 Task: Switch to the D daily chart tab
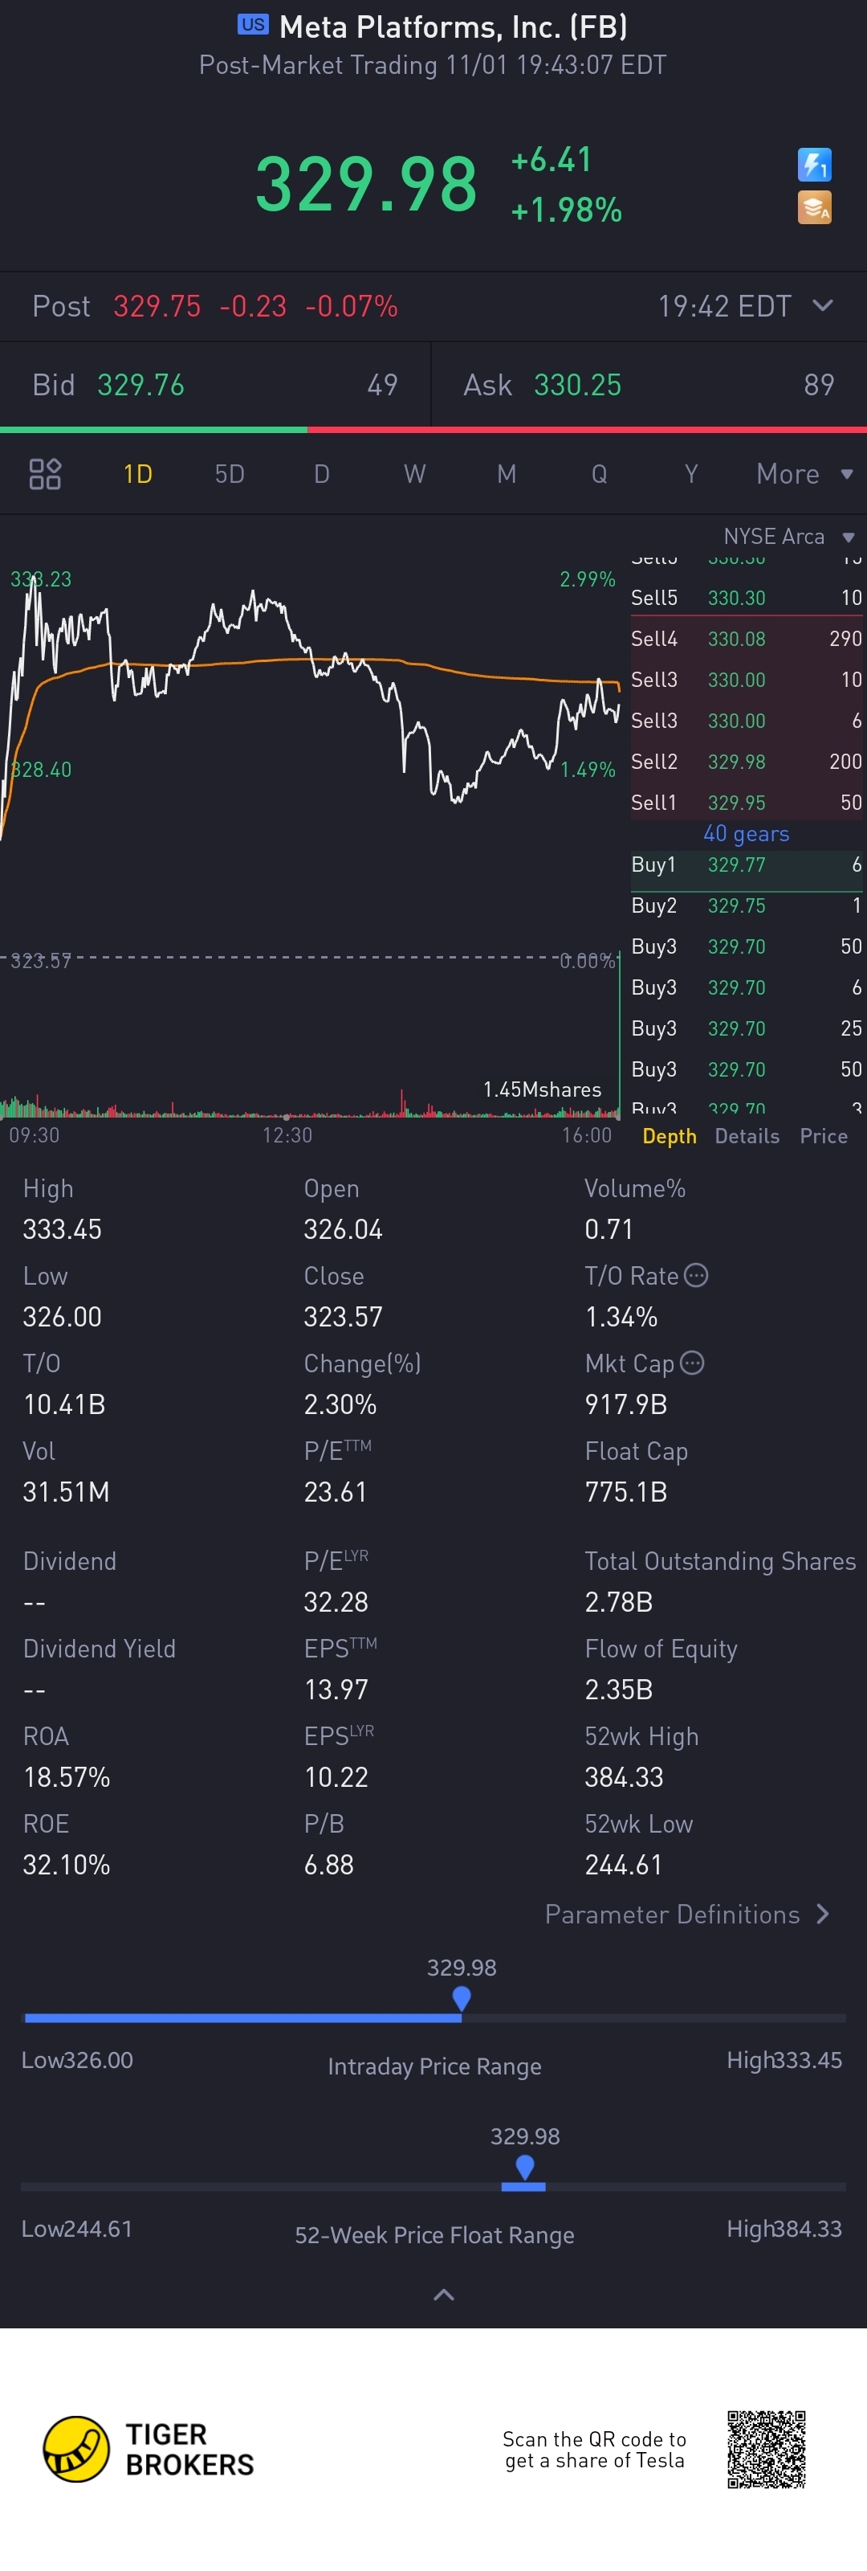pos(321,474)
